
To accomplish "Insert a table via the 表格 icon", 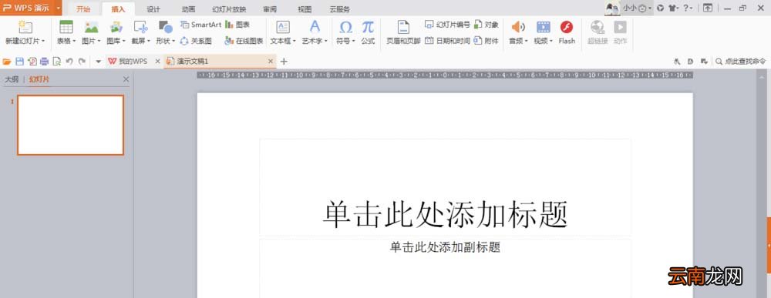I will [x=66, y=27].
